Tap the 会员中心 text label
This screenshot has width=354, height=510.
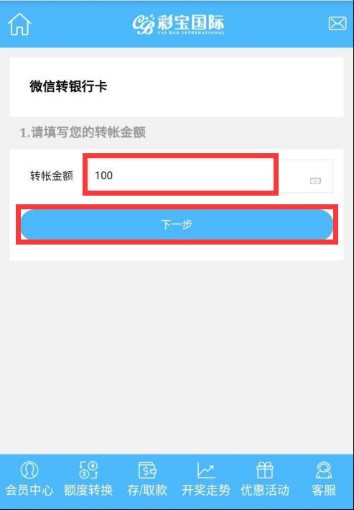29,490
